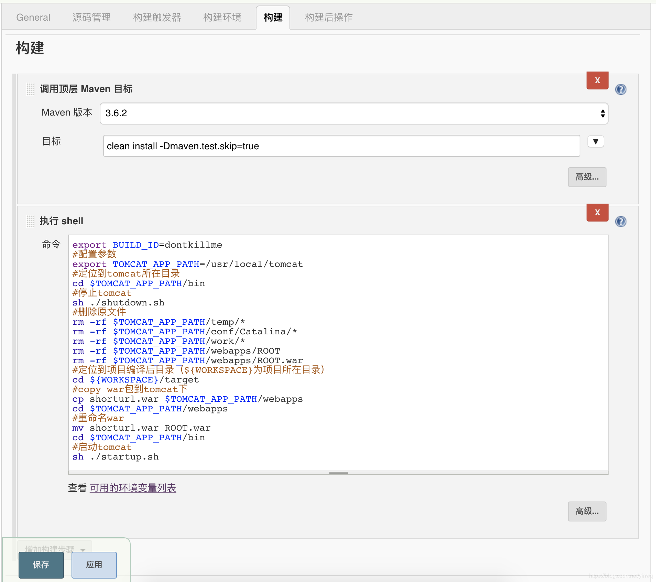Screen dimensions: 656x582
Task: Click 'export TOMCAT_APP_PATH=/usr/local/tomcat' line
Action: click(x=187, y=264)
